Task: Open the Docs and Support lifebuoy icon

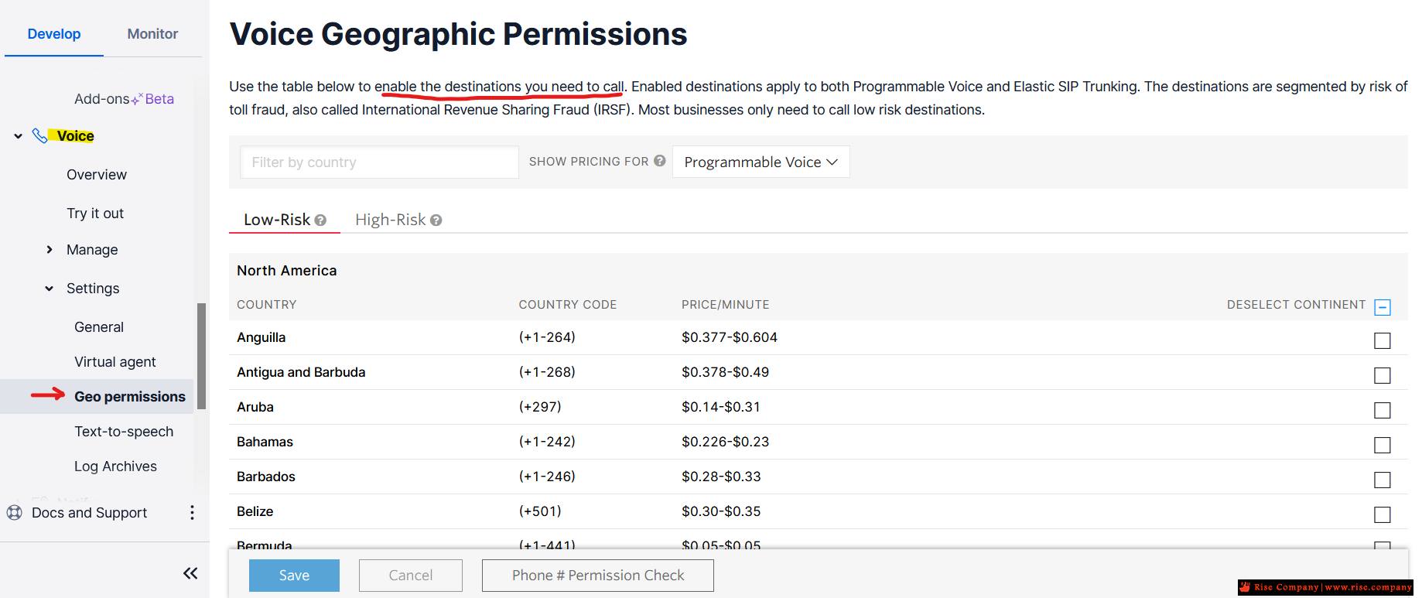Action: 14,512
